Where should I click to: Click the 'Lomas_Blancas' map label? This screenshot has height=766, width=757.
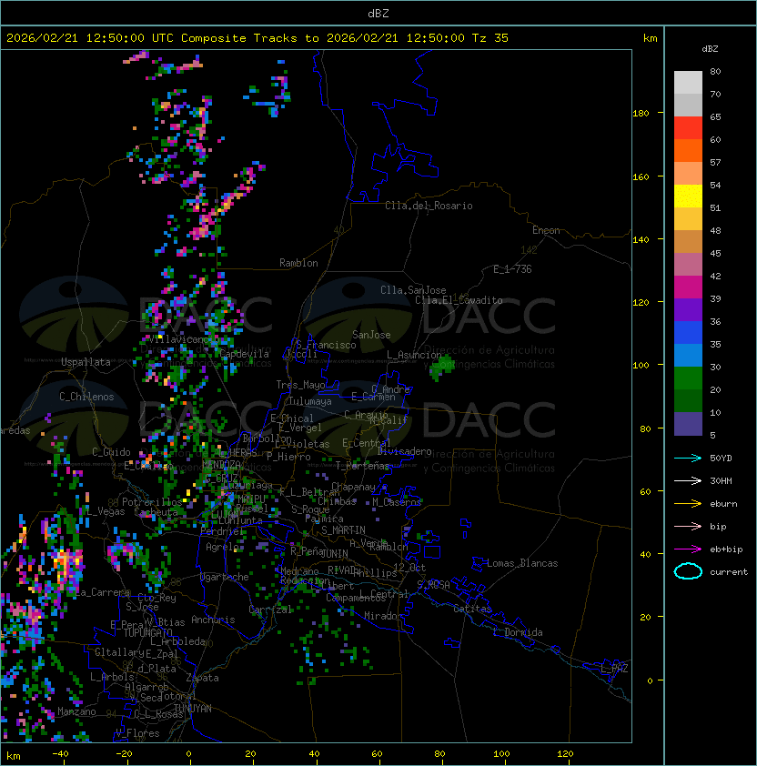tap(522, 563)
